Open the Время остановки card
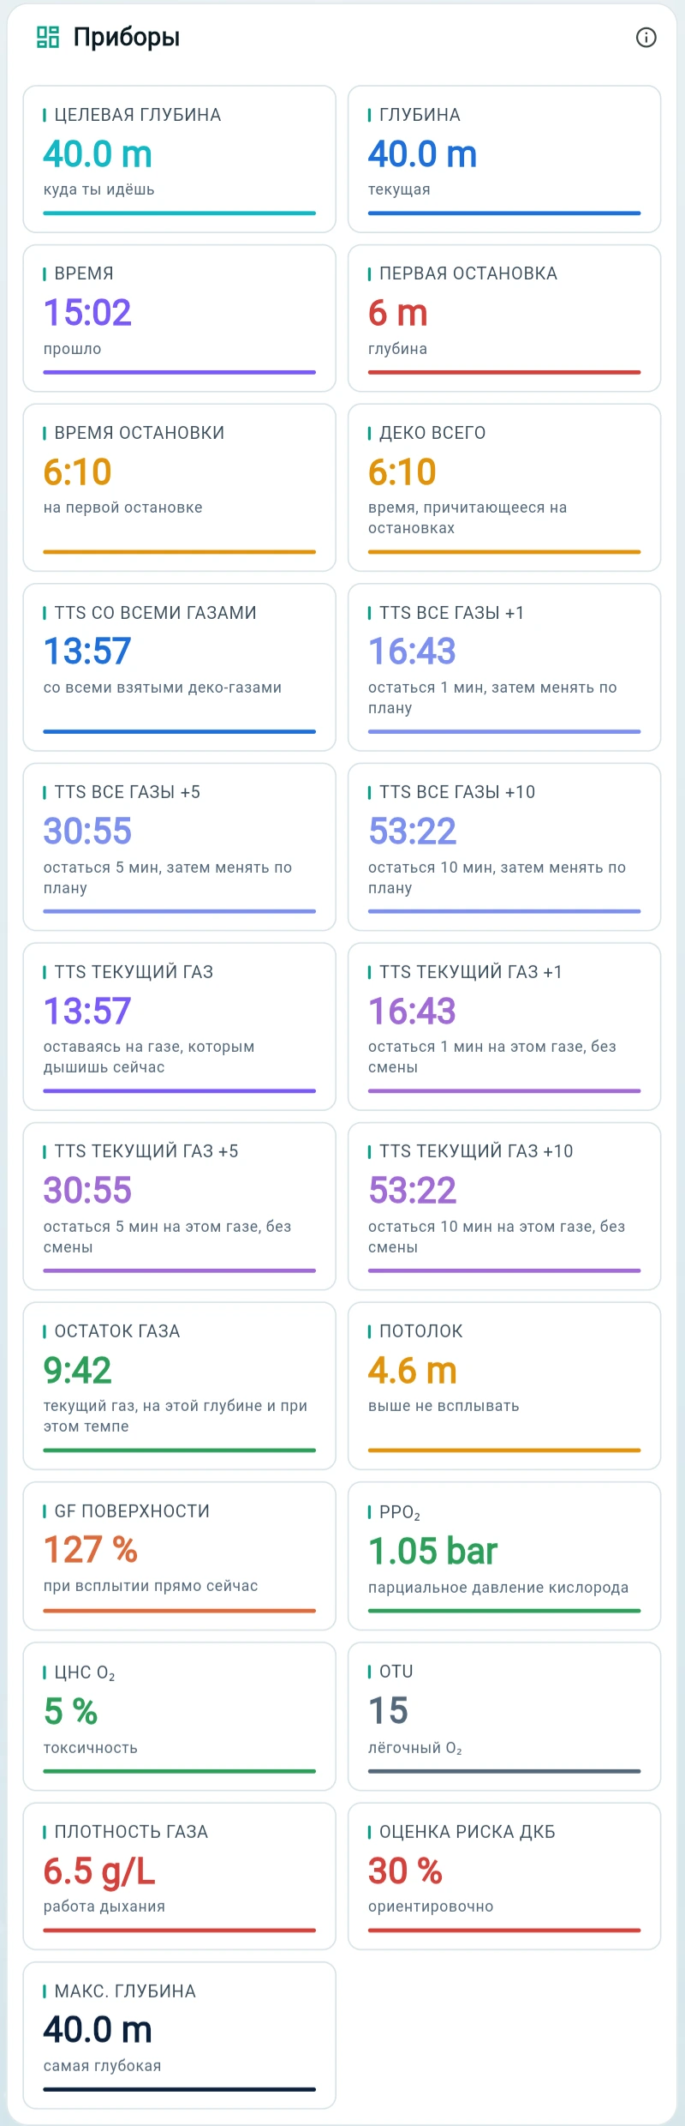685x2126 pixels. click(180, 488)
